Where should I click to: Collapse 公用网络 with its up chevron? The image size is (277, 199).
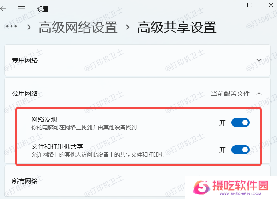click(259, 94)
